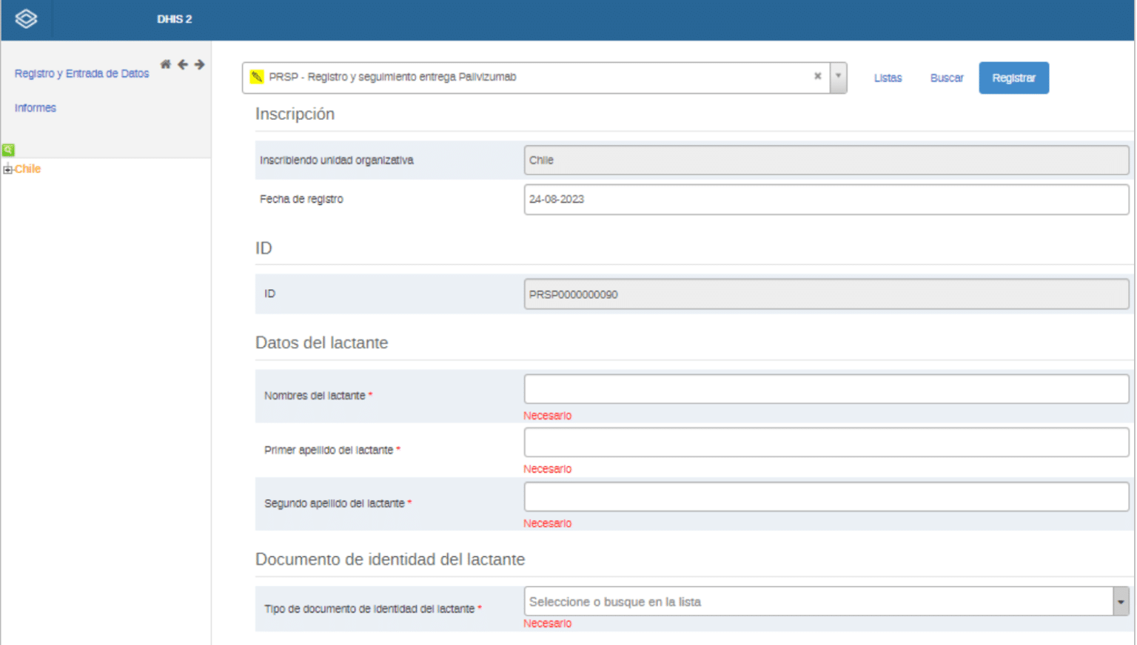
Task: Click the Buscar link
Action: [946, 78]
